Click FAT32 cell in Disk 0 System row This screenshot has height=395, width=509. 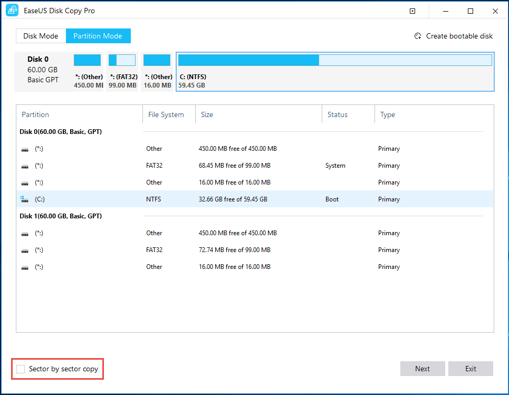[154, 166]
